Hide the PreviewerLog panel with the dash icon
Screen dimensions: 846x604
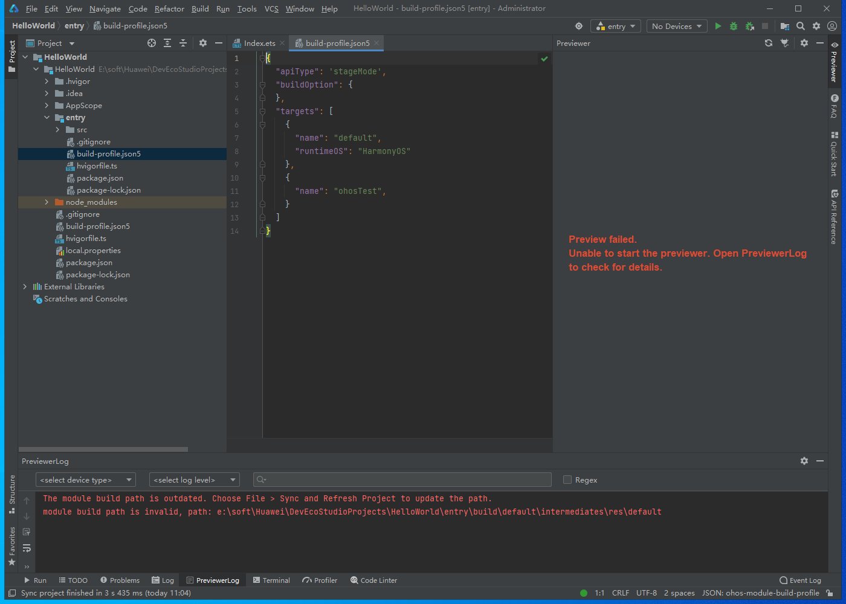[820, 461]
